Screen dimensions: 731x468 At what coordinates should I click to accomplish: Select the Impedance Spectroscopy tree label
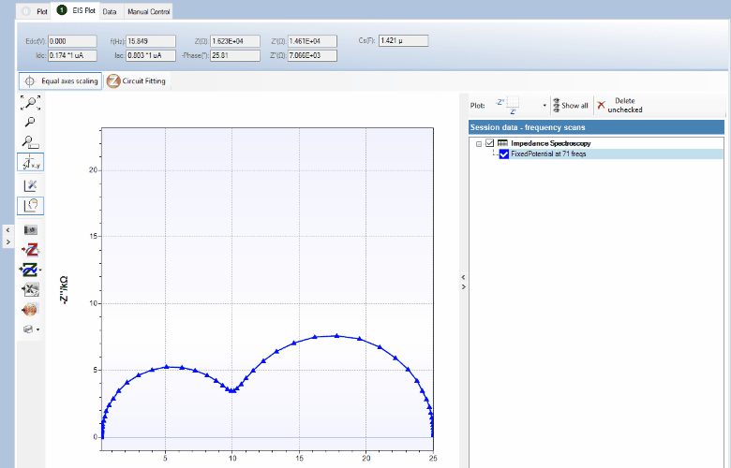(550, 143)
